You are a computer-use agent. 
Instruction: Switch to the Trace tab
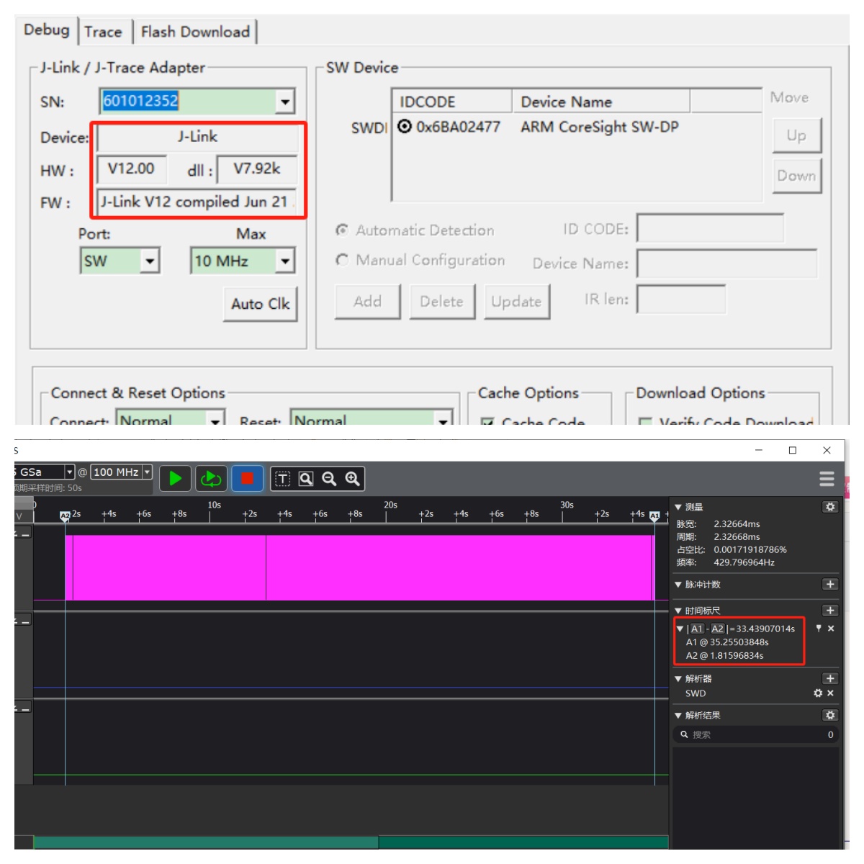tap(103, 32)
